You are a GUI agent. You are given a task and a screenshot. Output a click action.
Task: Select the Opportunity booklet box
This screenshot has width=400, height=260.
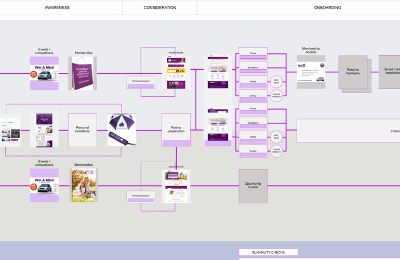[x=253, y=186]
